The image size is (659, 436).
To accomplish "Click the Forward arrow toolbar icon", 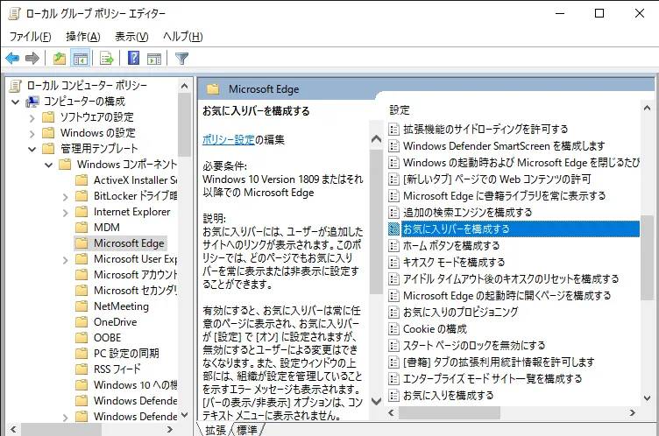I will coord(32,58).
